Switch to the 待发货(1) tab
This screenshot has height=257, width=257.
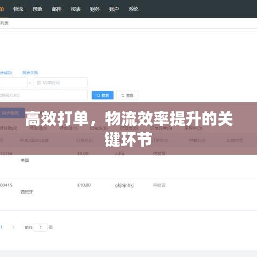point(39,128)
